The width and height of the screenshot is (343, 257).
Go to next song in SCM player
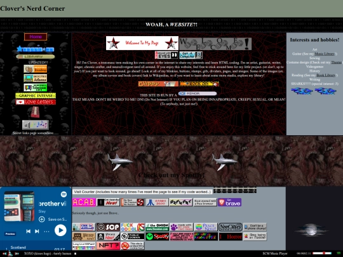coord(17,254)
